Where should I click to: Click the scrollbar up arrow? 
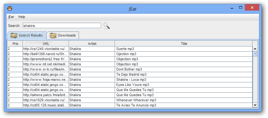pos(255,49)
